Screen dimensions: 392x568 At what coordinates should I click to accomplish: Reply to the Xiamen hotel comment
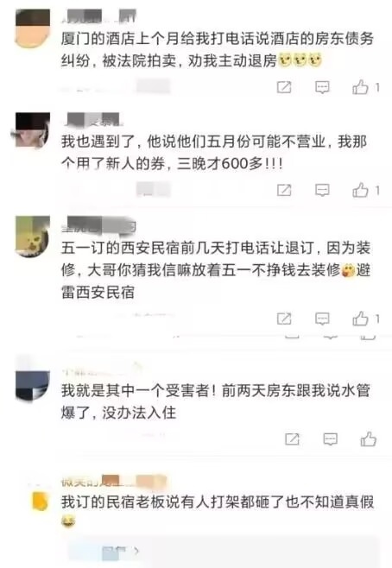pos(322,87)
